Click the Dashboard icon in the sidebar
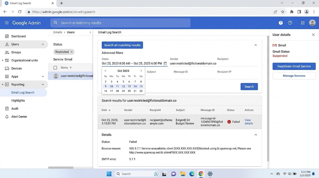Viewport: 319px width, 178px height. point(7,36)
